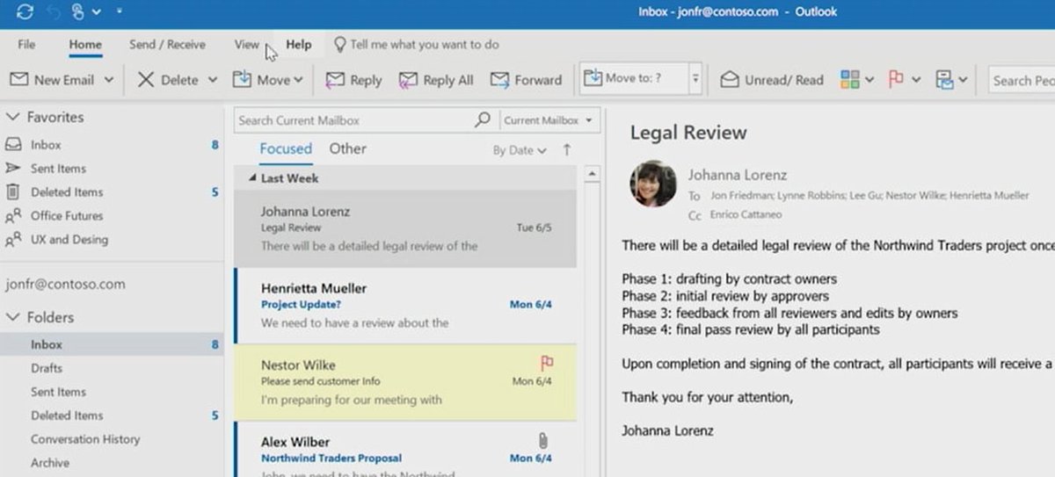This screenshot has width=1055, height=477.
Task: Expand the Quick Steps gallery arrow
Action: [695, 79]
